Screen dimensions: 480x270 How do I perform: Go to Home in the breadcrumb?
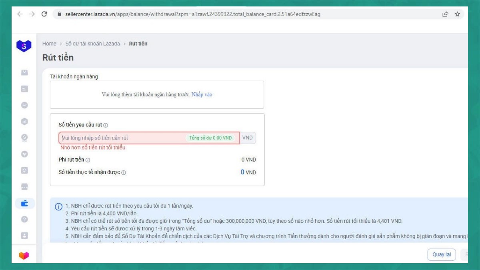(49, 44)
